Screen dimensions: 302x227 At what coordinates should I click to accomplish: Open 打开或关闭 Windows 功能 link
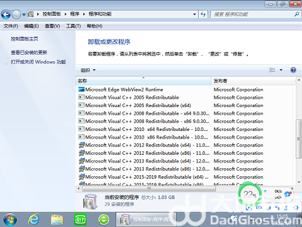(38, 62)
